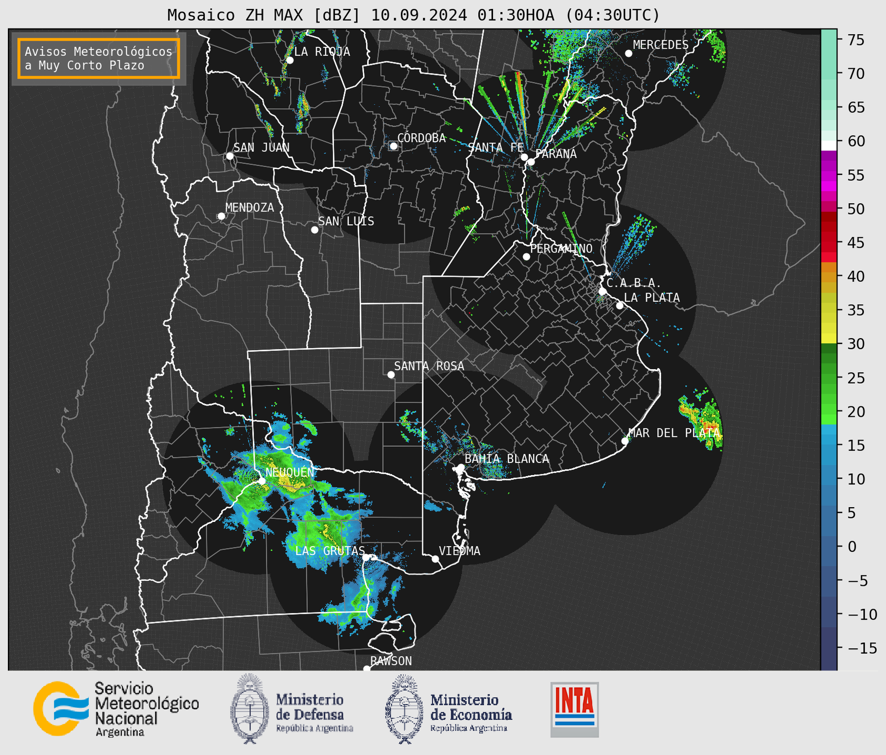Click the INTA logo
Viewport: 886px width, 755px height.
[x=575, y=709]
